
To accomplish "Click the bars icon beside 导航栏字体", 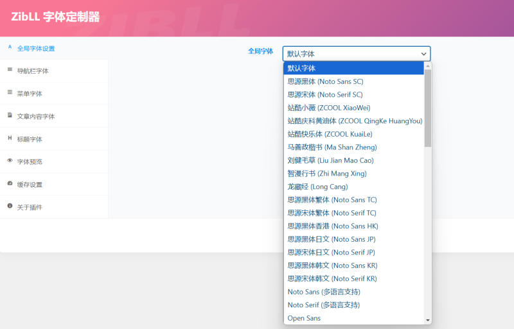I will (10, 70).
